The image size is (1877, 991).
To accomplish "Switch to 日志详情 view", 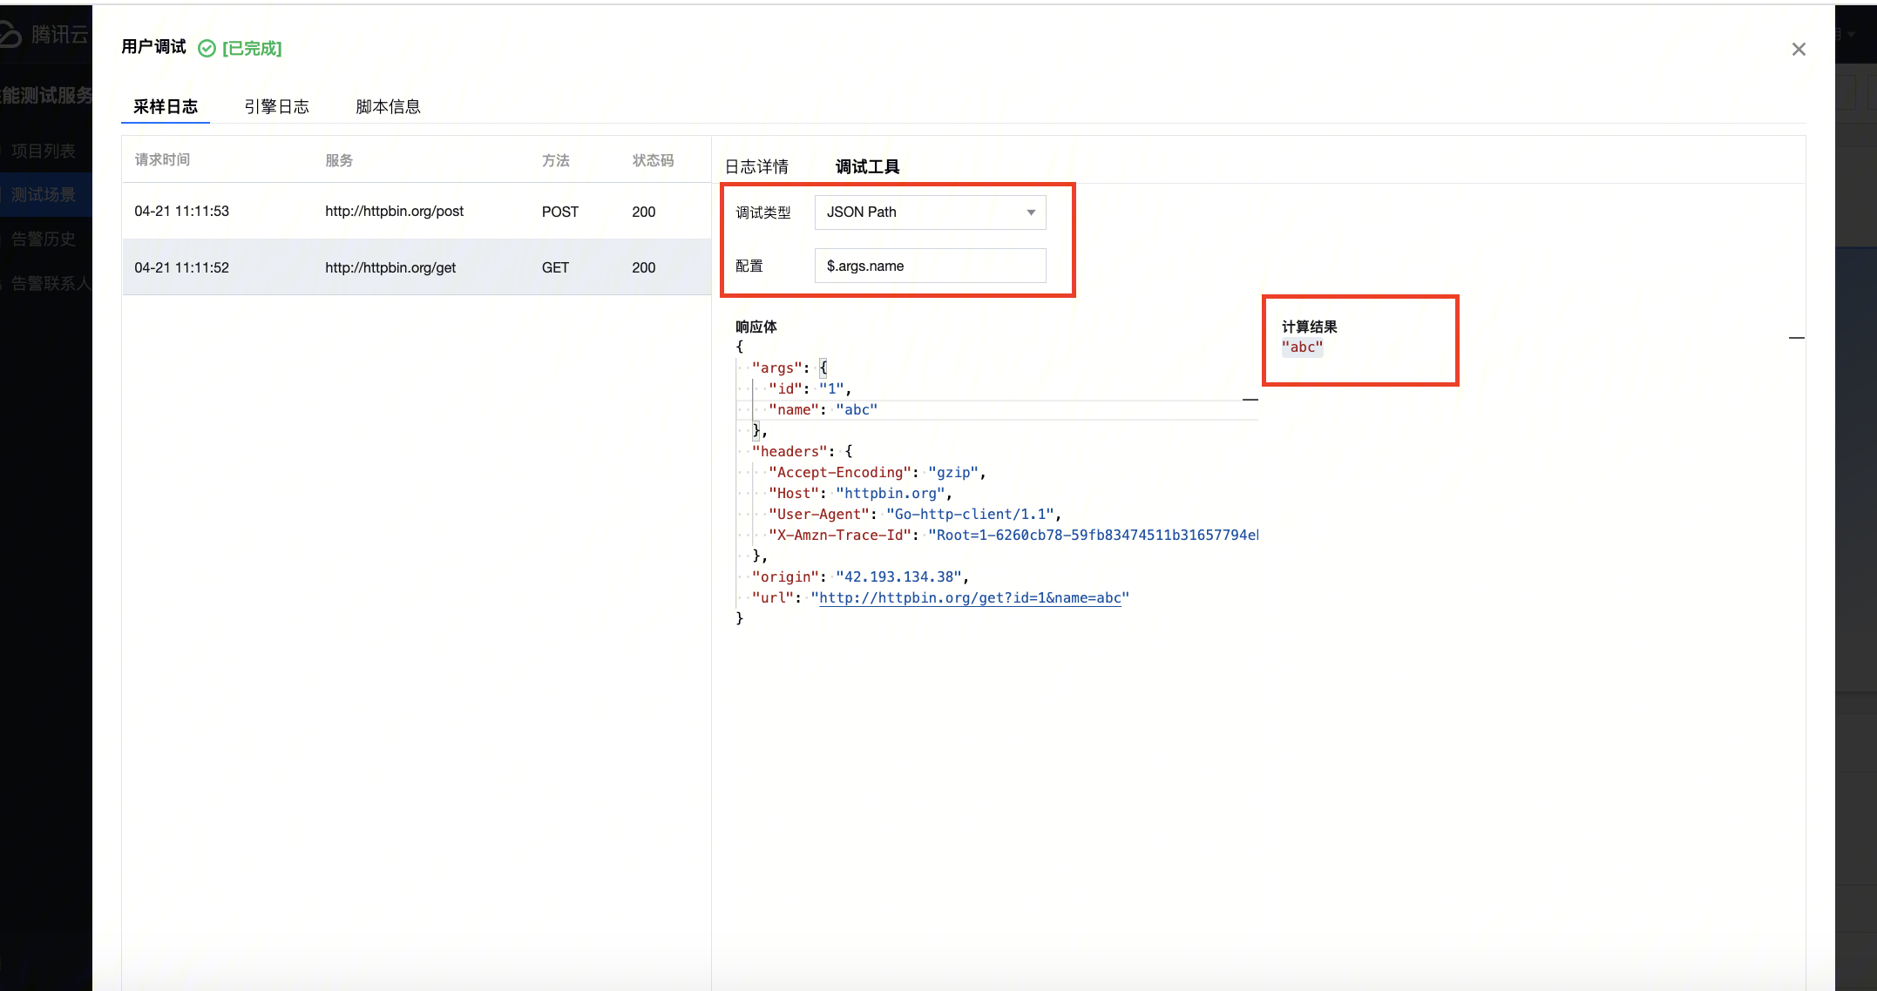I will click(x=756, y=166).
